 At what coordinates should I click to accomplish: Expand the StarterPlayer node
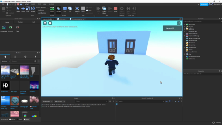[185, 47]
